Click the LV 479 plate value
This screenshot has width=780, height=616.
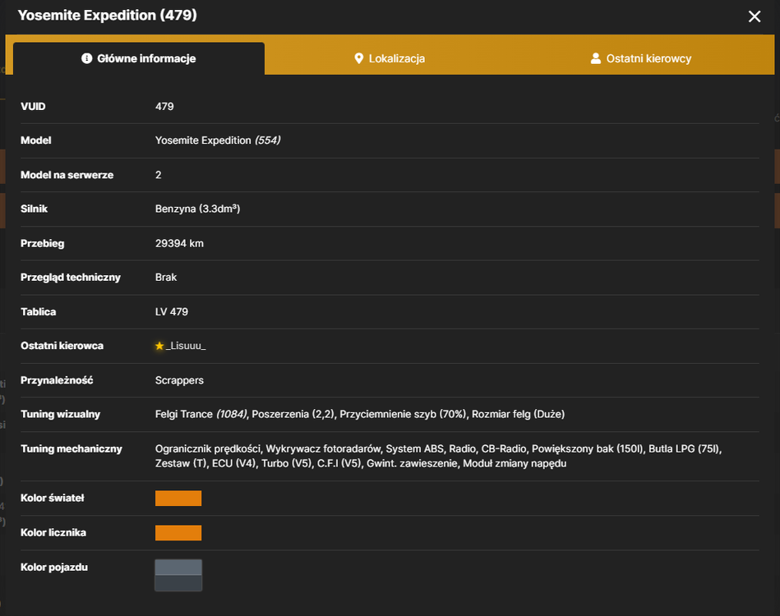point(172,312)
